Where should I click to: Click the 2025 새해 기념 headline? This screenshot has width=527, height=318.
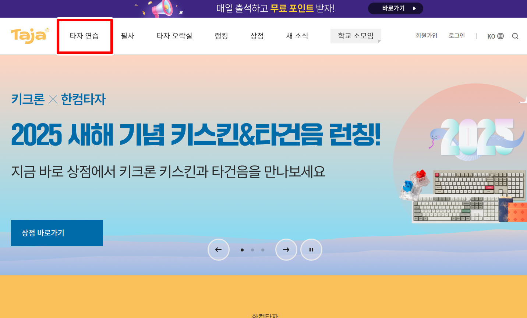[x=196, y=135]
